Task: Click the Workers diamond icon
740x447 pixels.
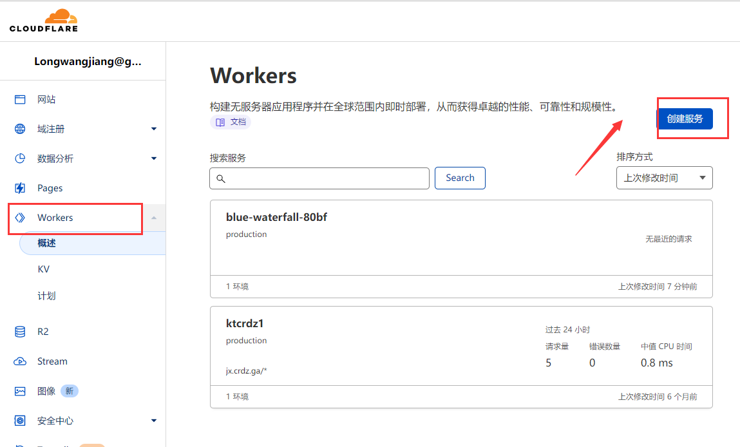Action: tap(20, 218)
